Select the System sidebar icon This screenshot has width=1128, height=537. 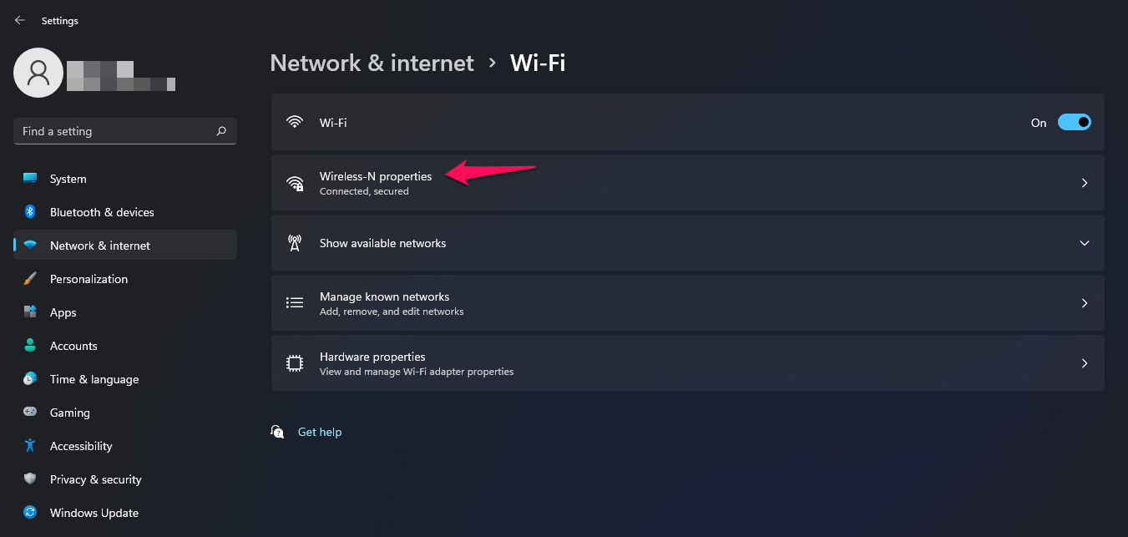[29, 178]
